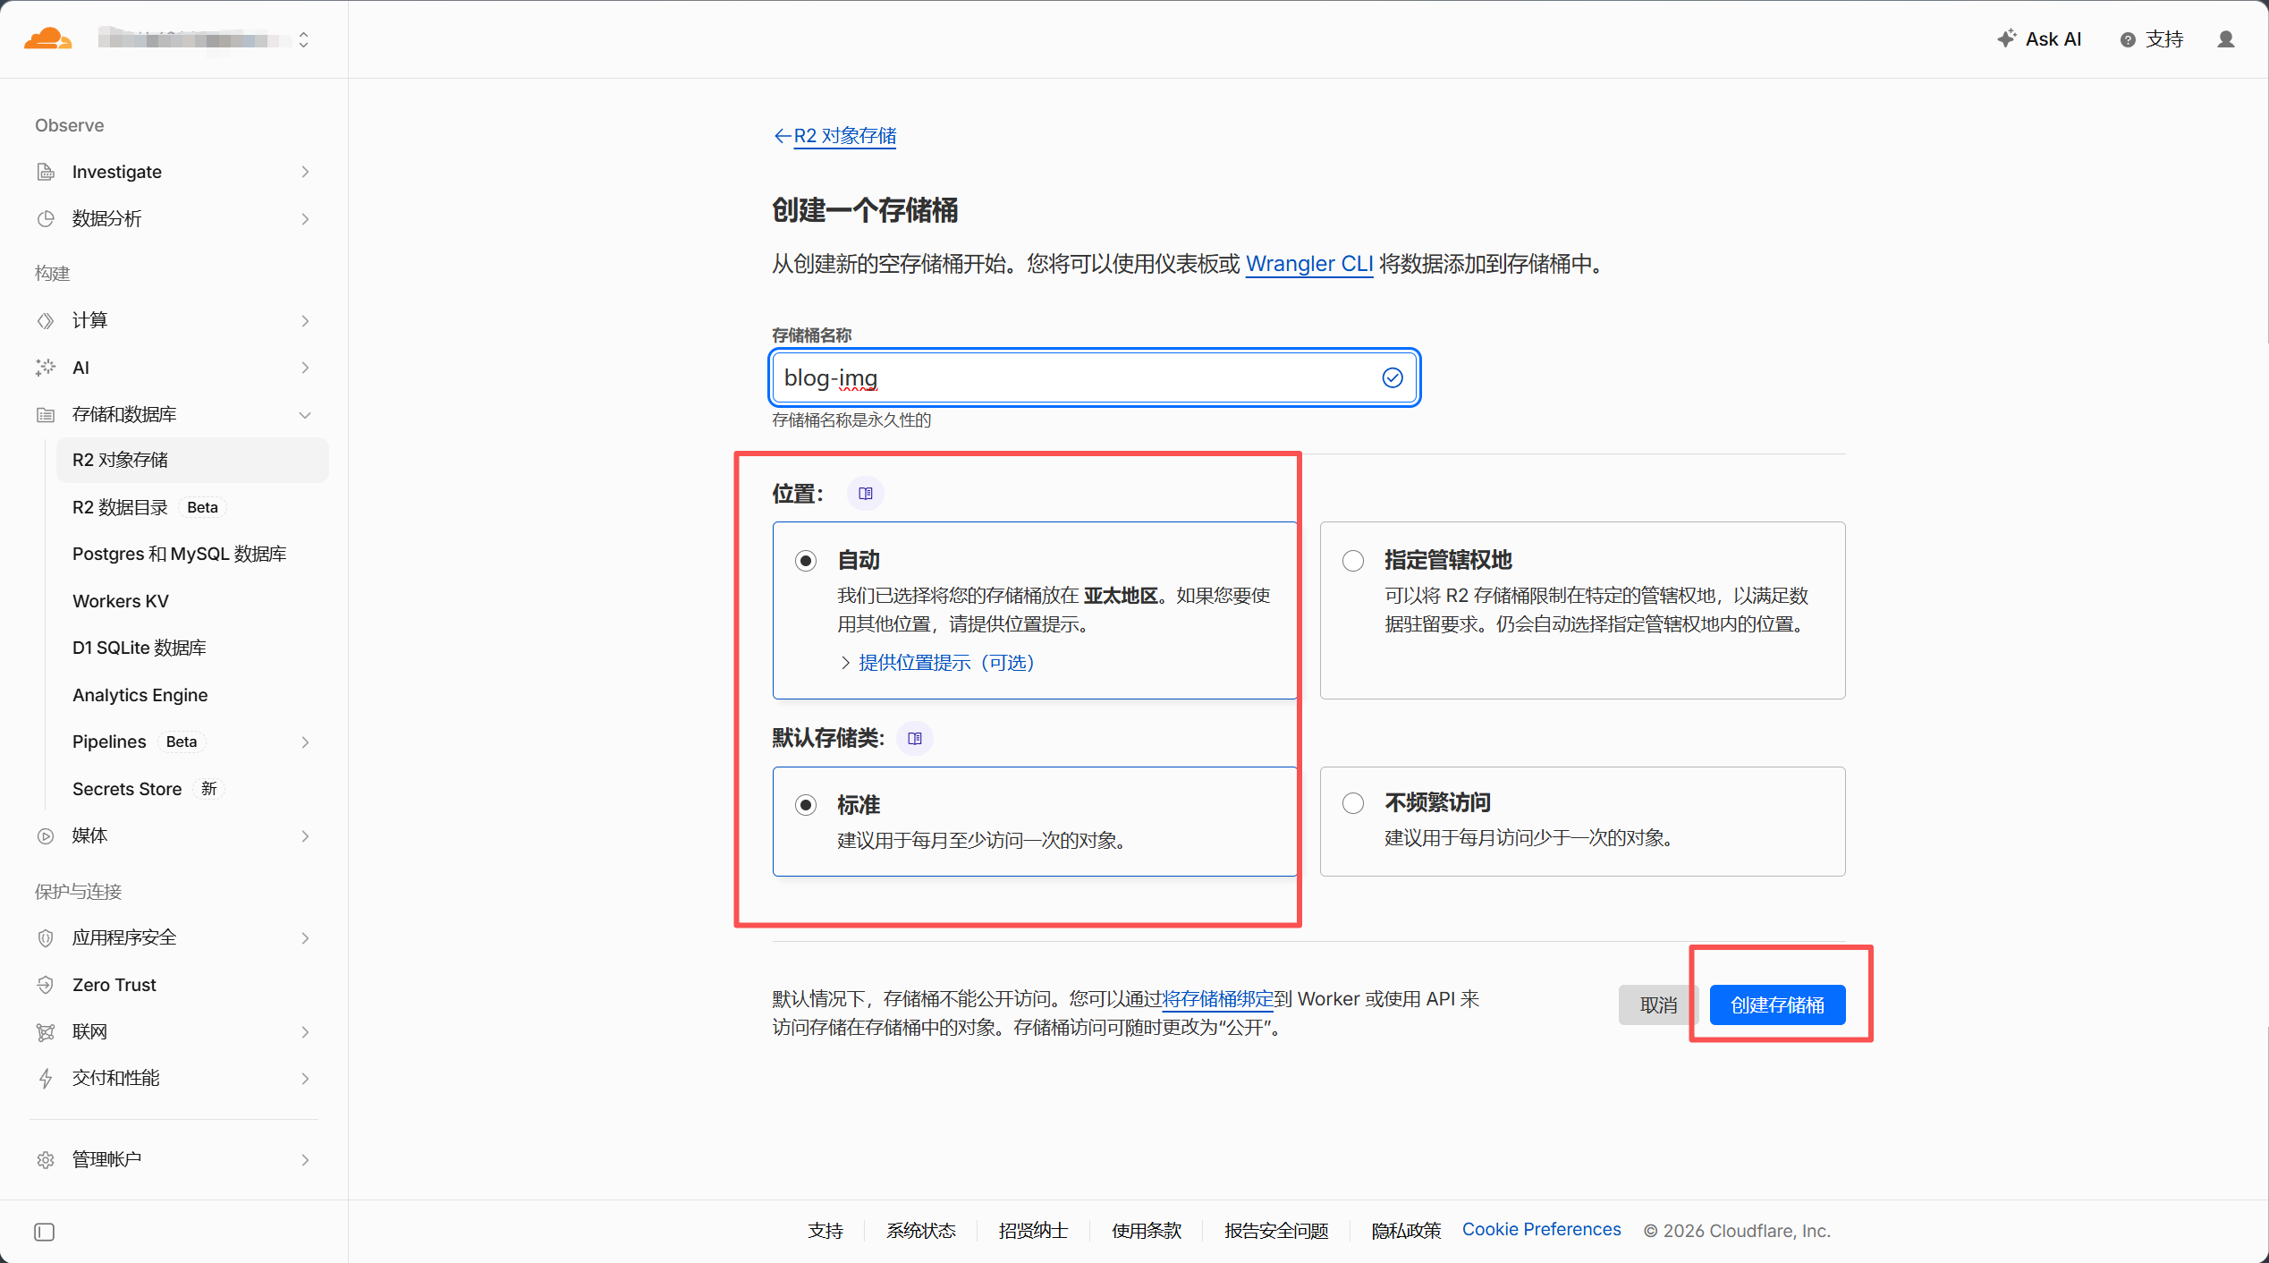Open the 使用条款 footer link

point(1146,1231)
